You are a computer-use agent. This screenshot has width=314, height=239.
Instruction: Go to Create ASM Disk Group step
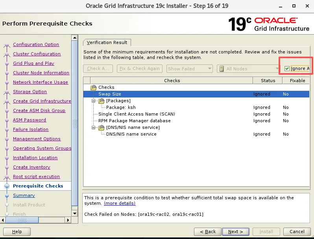point(39,110)
